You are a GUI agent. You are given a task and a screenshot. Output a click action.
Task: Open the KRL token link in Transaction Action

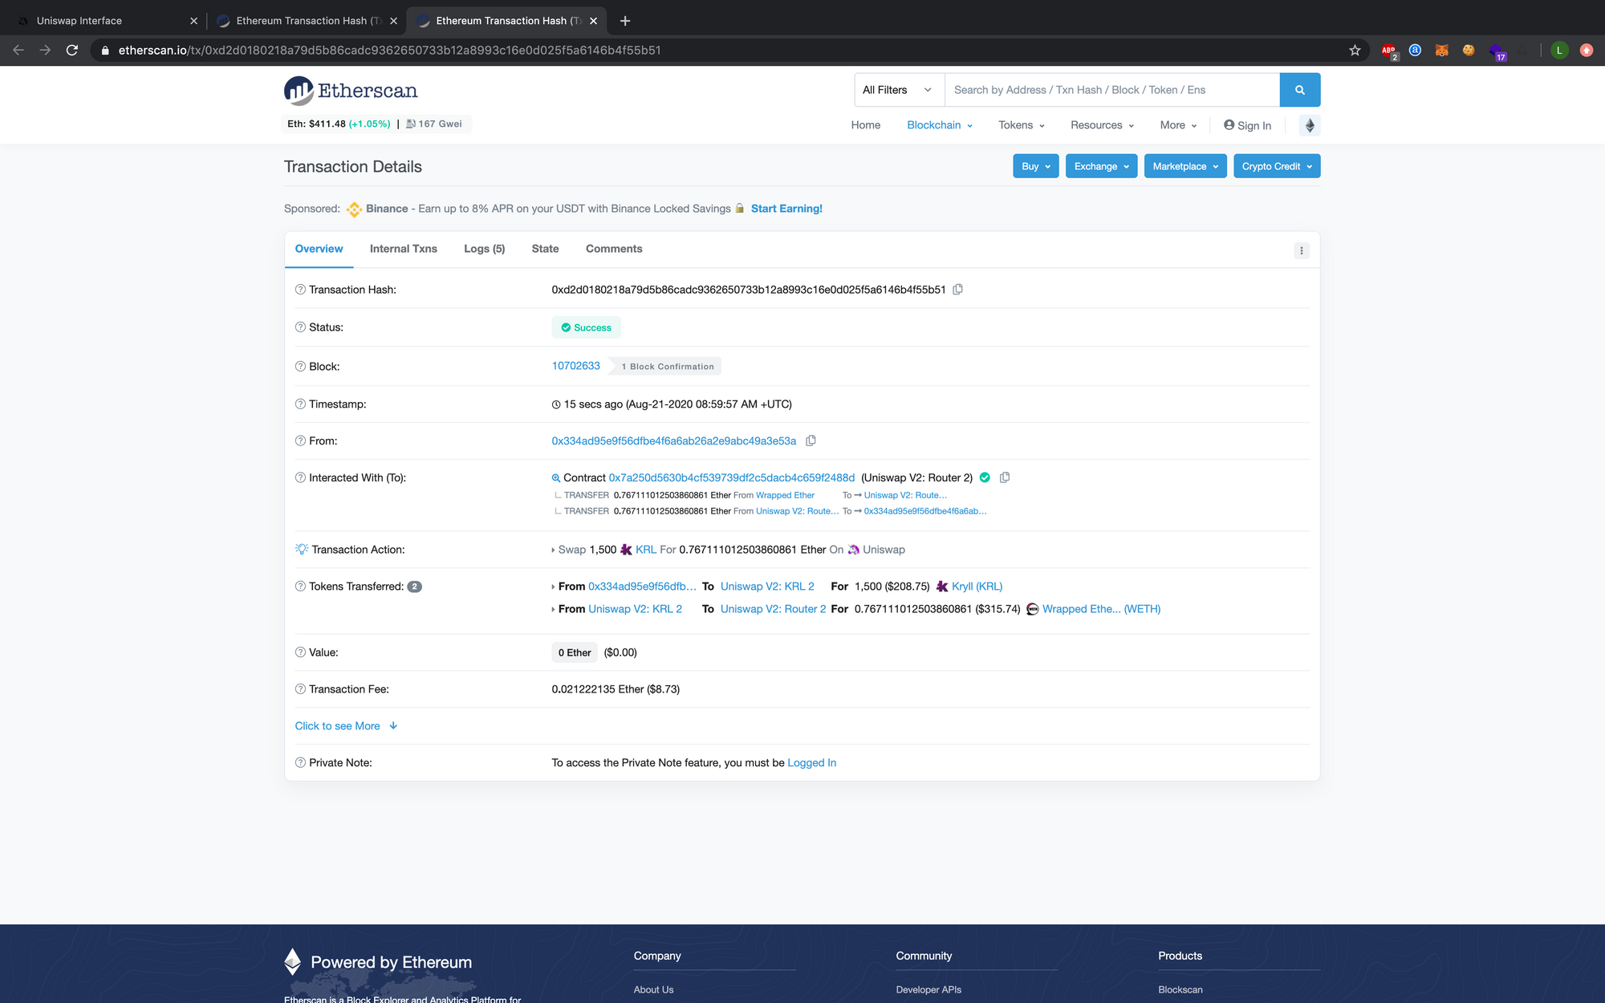click(x=645, y=550)
